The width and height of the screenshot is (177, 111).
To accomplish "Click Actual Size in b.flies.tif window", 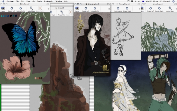I will coord(31,9).
